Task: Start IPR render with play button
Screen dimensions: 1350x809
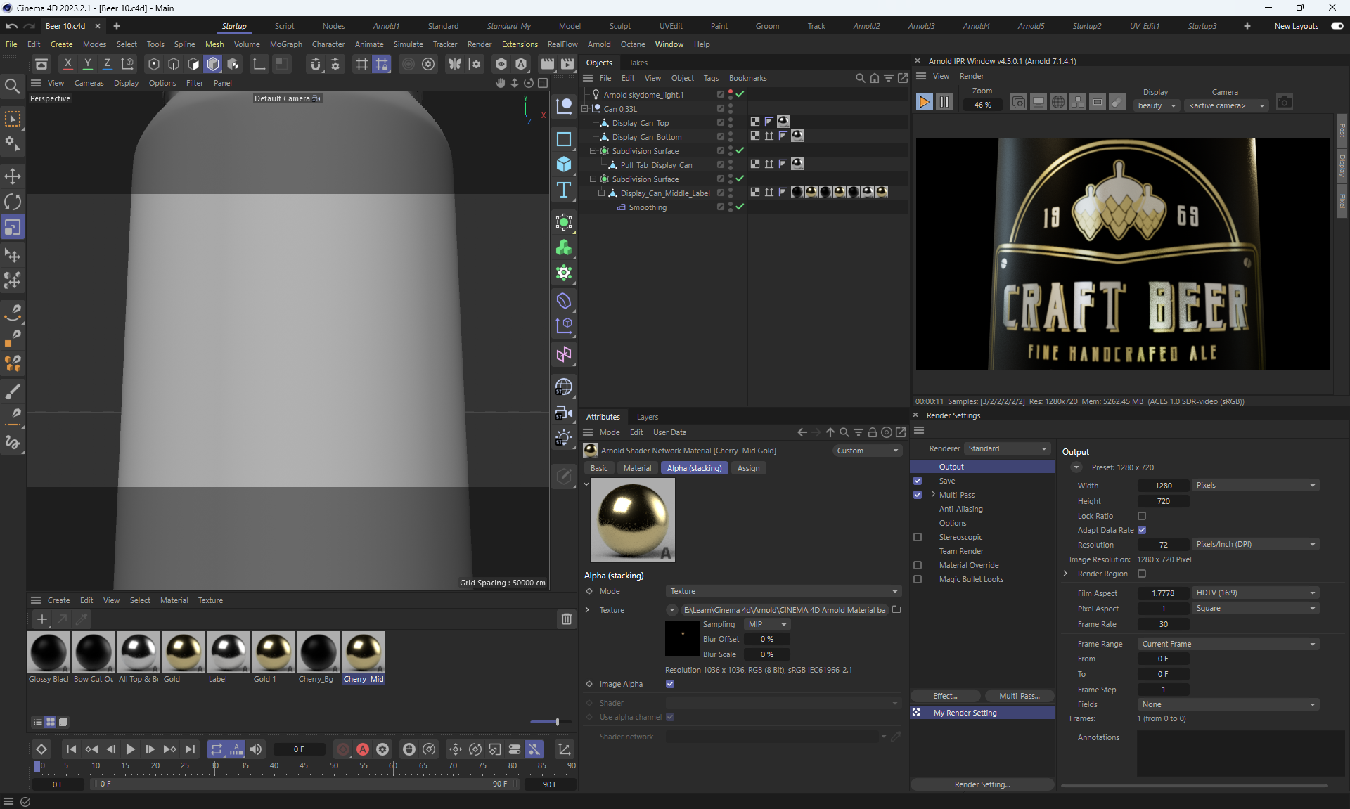Action: [924, 103]
